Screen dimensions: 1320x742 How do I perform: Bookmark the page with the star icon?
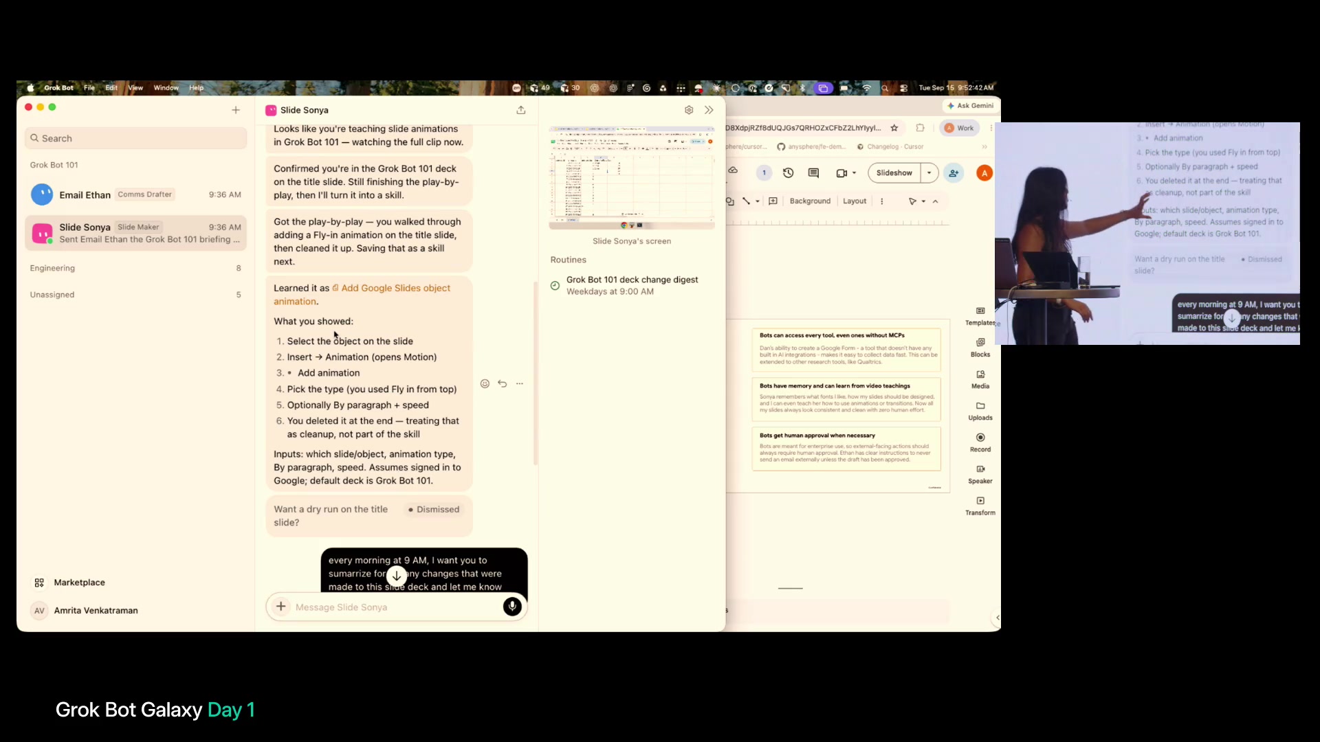point(894,128)
